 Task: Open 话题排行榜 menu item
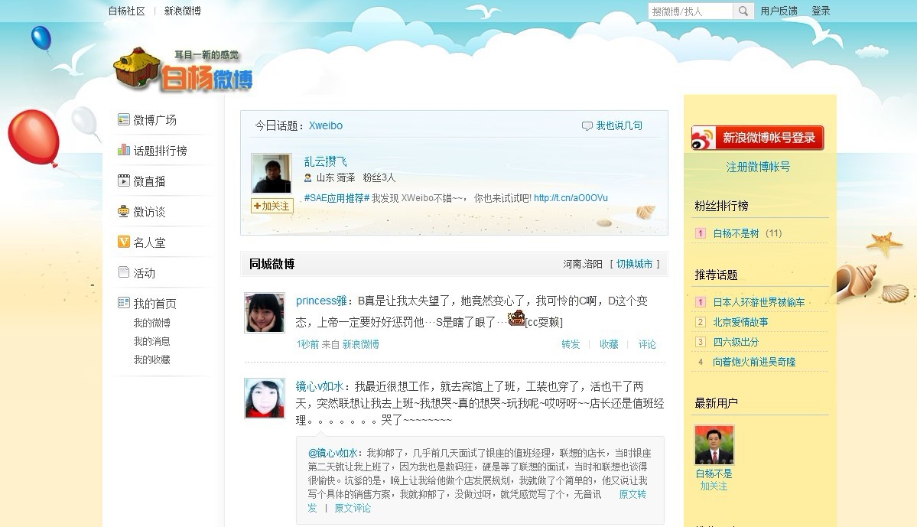coord(161,151)
